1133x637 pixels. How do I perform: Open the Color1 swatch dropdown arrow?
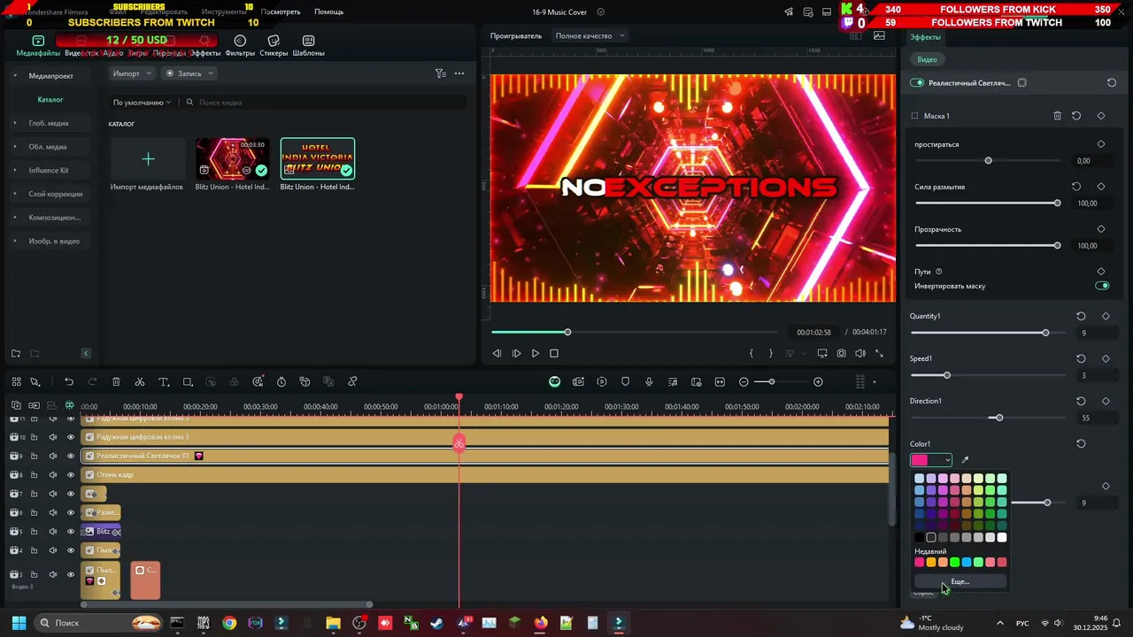[x=947, y=460]
